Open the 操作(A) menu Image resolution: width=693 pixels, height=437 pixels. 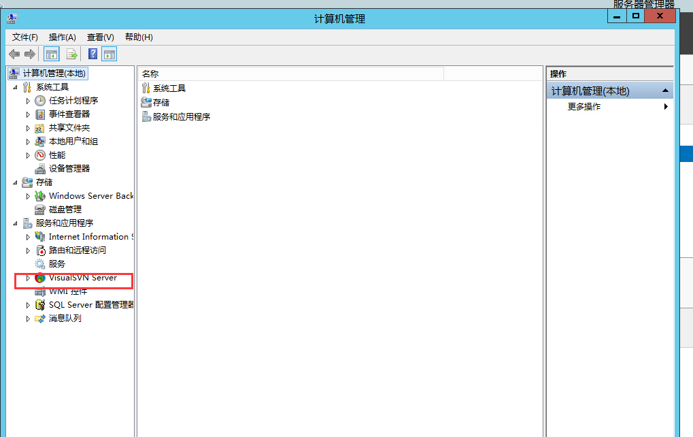click(63, 37)
